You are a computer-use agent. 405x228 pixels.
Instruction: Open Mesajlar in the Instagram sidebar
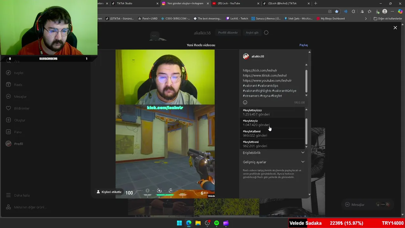coord(16,97)
